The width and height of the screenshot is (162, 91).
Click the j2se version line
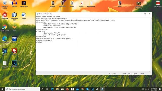[52, 33]
